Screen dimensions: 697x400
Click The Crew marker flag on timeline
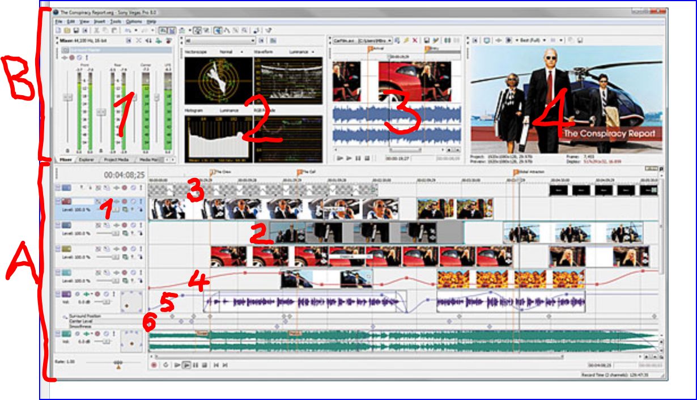[x=213, y=172]
